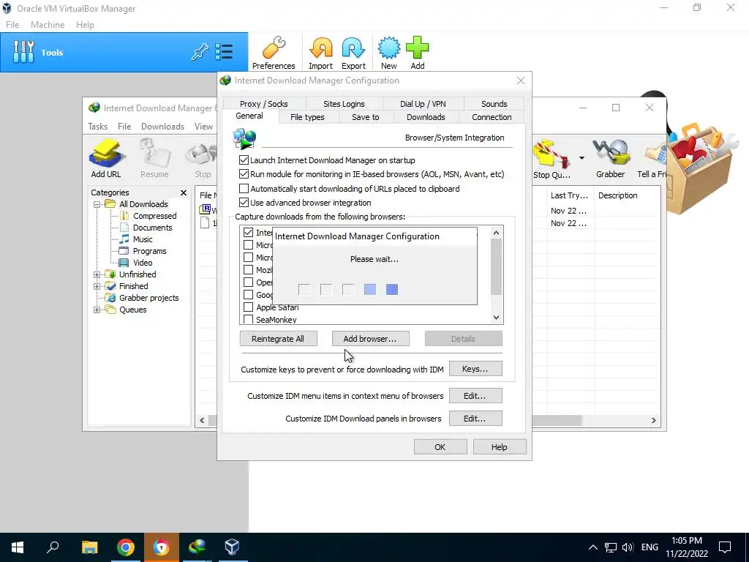Expand the Queues category
The height and width of the screenshot is (562, 749).
[x=97, y=310]
